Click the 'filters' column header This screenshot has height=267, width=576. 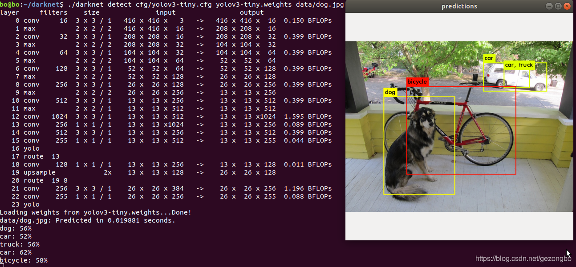(53, 12)
